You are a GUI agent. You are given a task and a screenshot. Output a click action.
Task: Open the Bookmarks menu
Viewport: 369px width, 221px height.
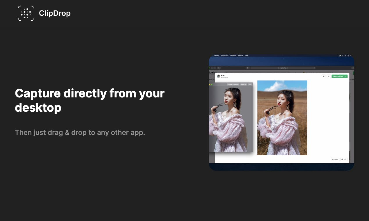coord(225,56)
